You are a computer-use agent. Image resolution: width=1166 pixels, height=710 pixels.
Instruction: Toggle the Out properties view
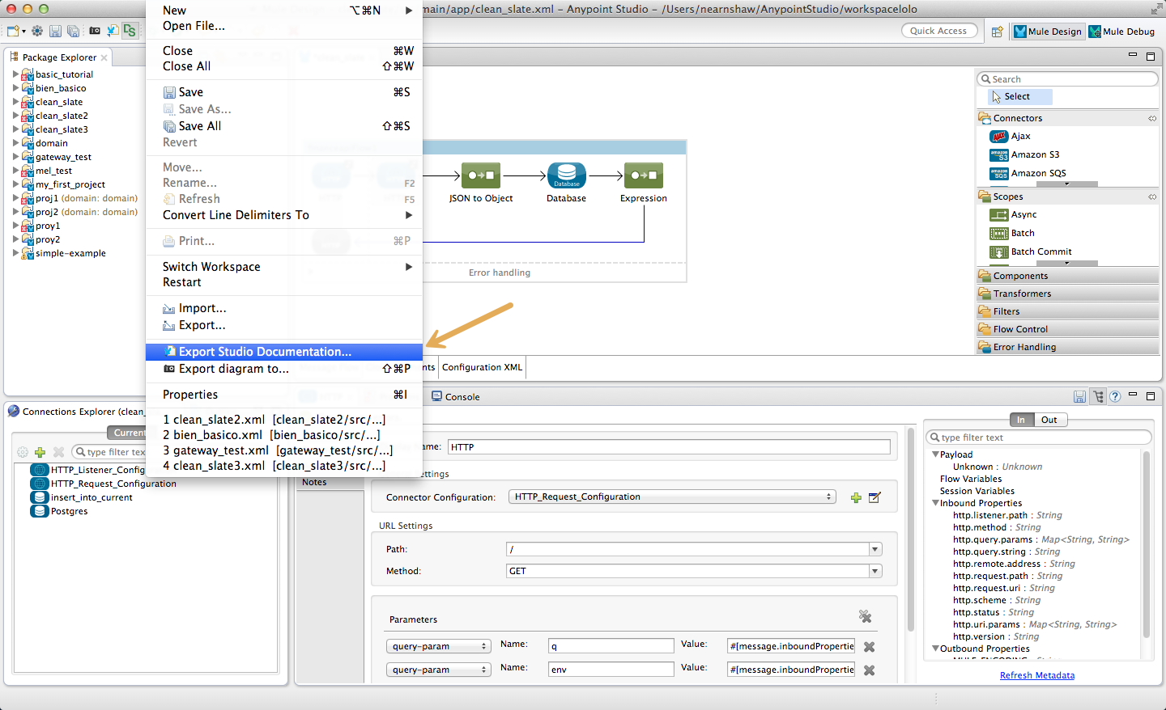[1049, 419]
